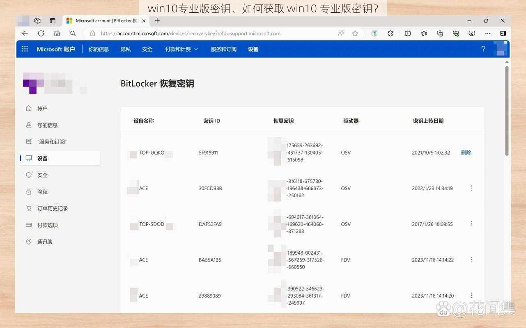
Task: Click 删除 for key 5F915911
Action: 466,153
